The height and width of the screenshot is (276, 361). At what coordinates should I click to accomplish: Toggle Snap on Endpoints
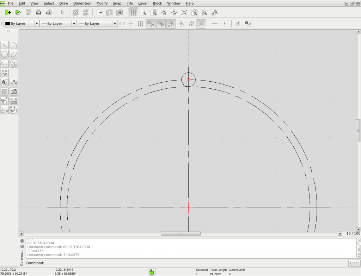(151, 24)
